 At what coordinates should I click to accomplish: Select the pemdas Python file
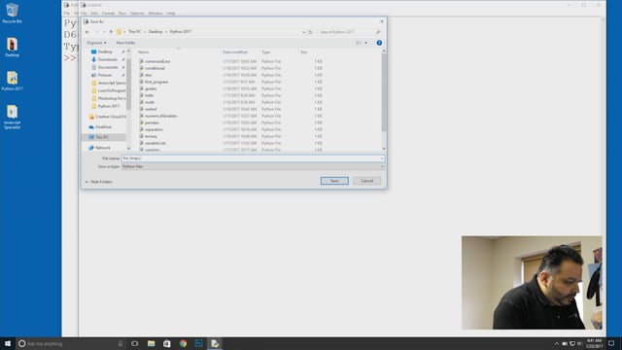[x=152, y=122]
